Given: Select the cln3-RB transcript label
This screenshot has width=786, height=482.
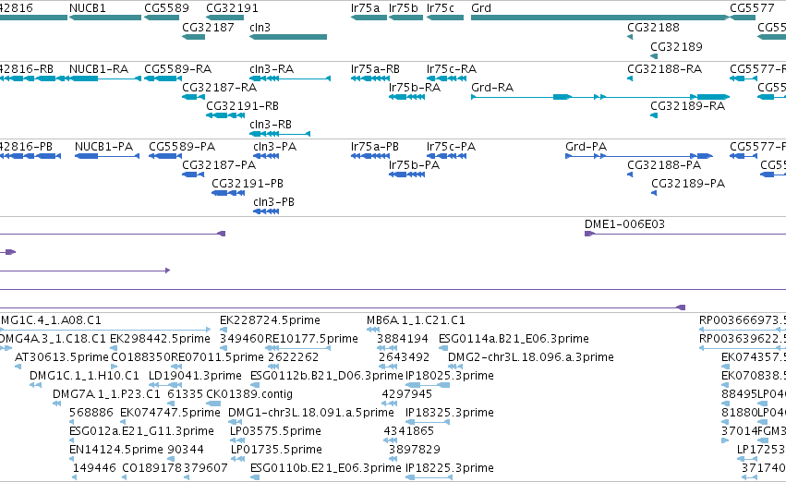Looking at the screenshot, I should (271, 125).
